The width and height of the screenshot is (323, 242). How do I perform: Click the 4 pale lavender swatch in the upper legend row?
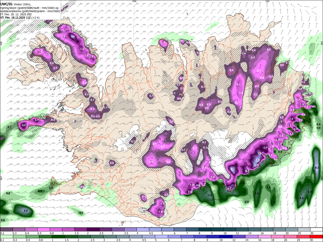[143, 230]
